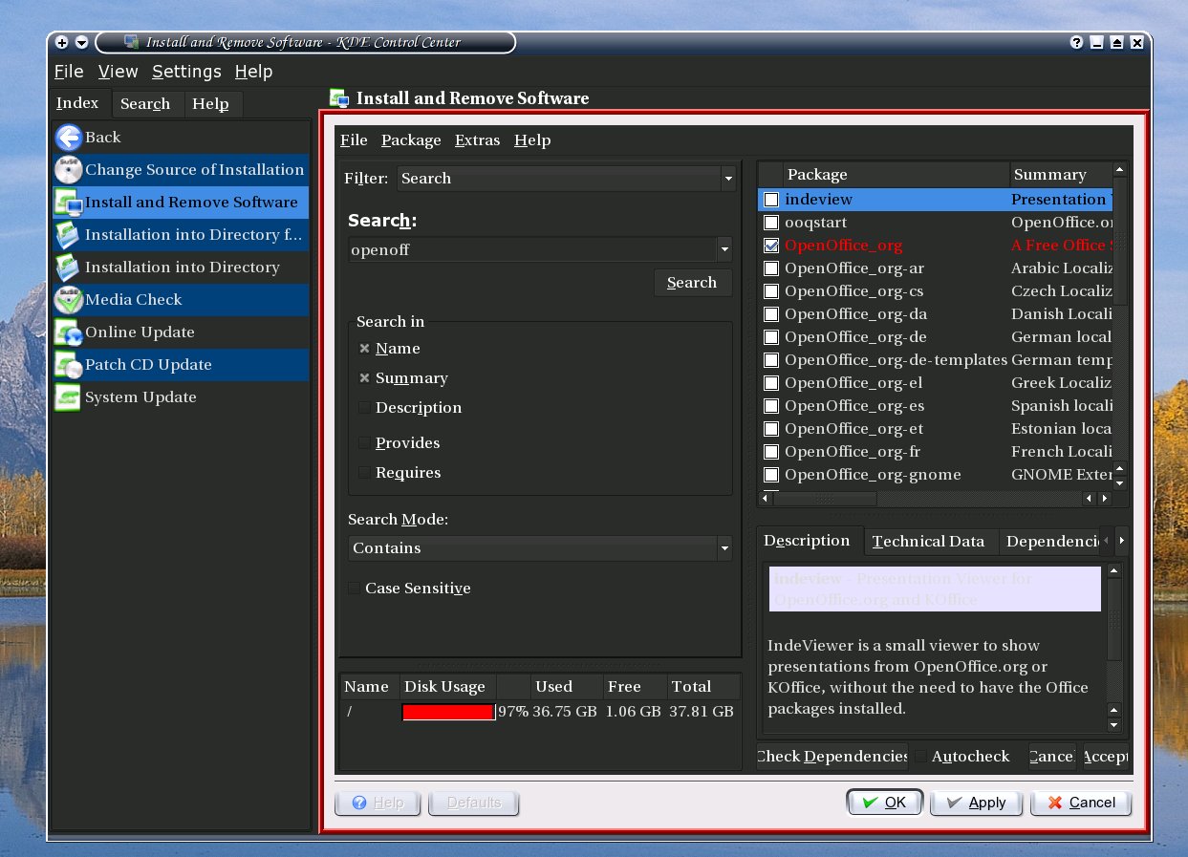
Task: Select the OpenOffice_org-da package name
Action: 855,314
